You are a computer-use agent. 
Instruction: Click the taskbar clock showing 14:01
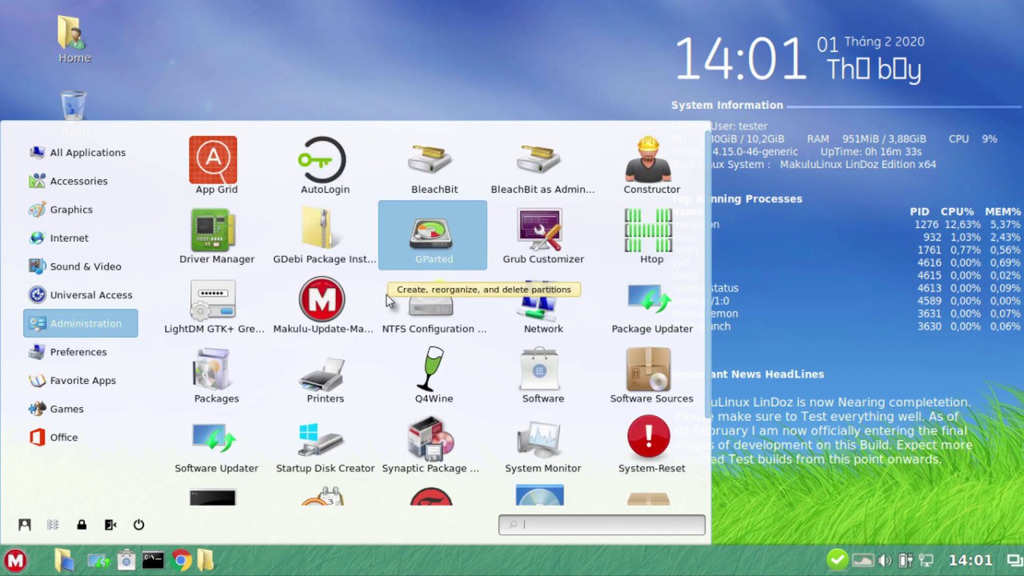970,561
